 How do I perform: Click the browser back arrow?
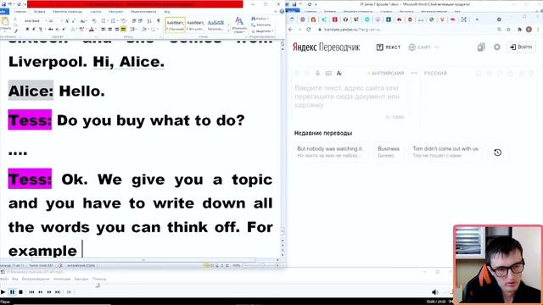[x=290, y=30]
